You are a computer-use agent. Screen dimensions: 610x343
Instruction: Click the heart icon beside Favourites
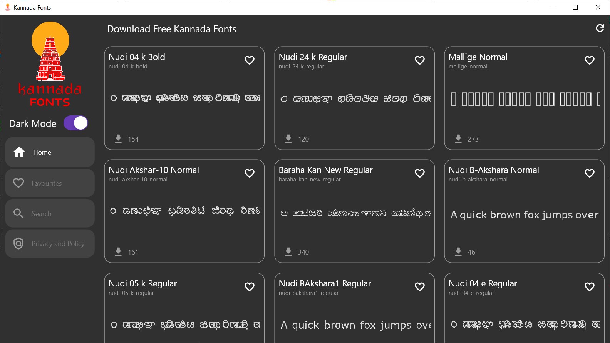(18, 183)
